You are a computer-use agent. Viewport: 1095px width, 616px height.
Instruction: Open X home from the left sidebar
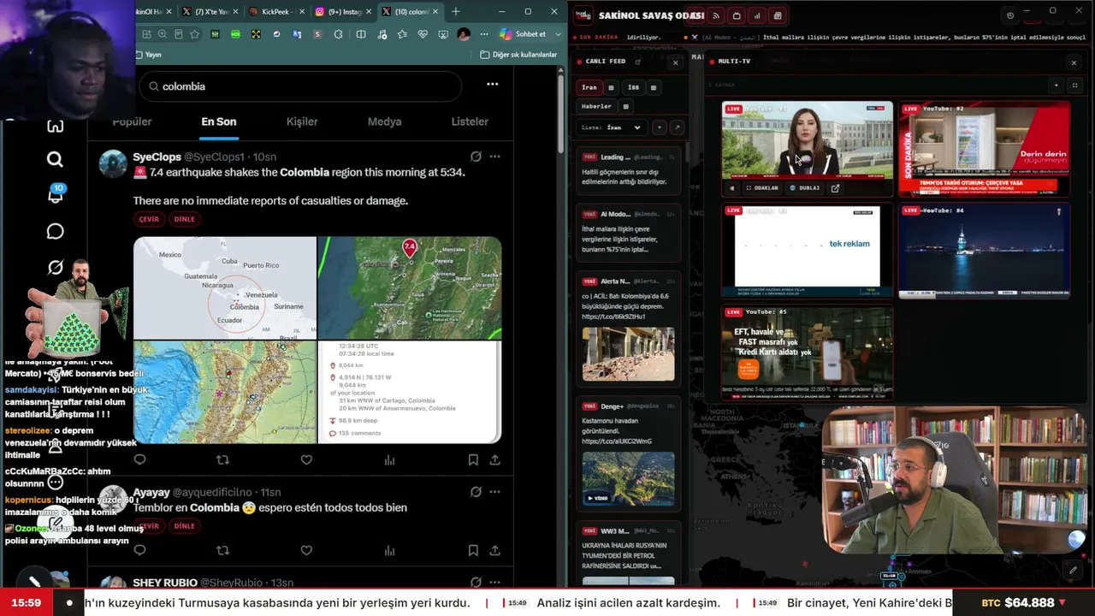click(55, 127)
